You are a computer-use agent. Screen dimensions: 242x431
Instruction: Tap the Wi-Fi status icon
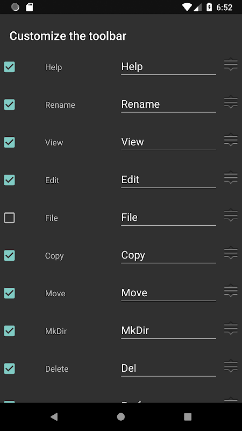[x=187, y=7]
